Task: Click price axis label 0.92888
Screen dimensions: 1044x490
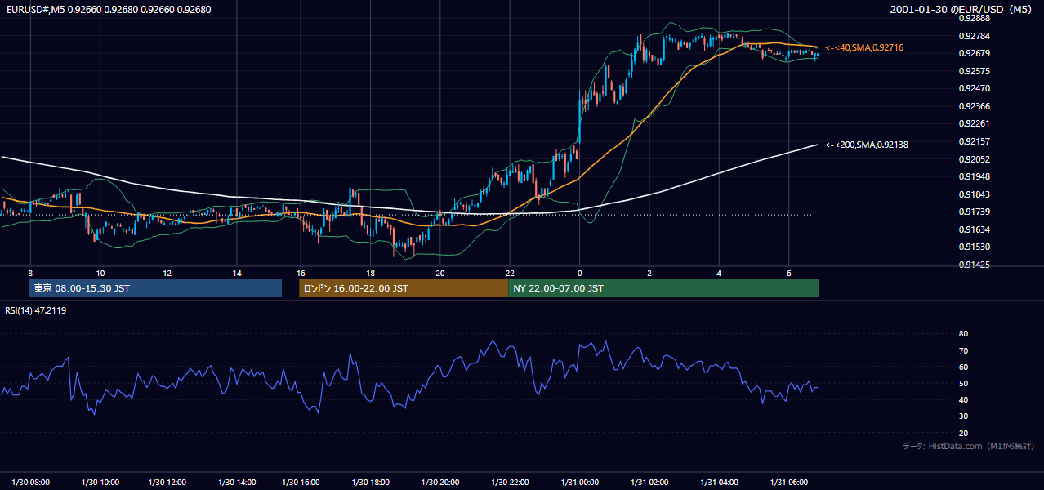Action: pos(973,18)
